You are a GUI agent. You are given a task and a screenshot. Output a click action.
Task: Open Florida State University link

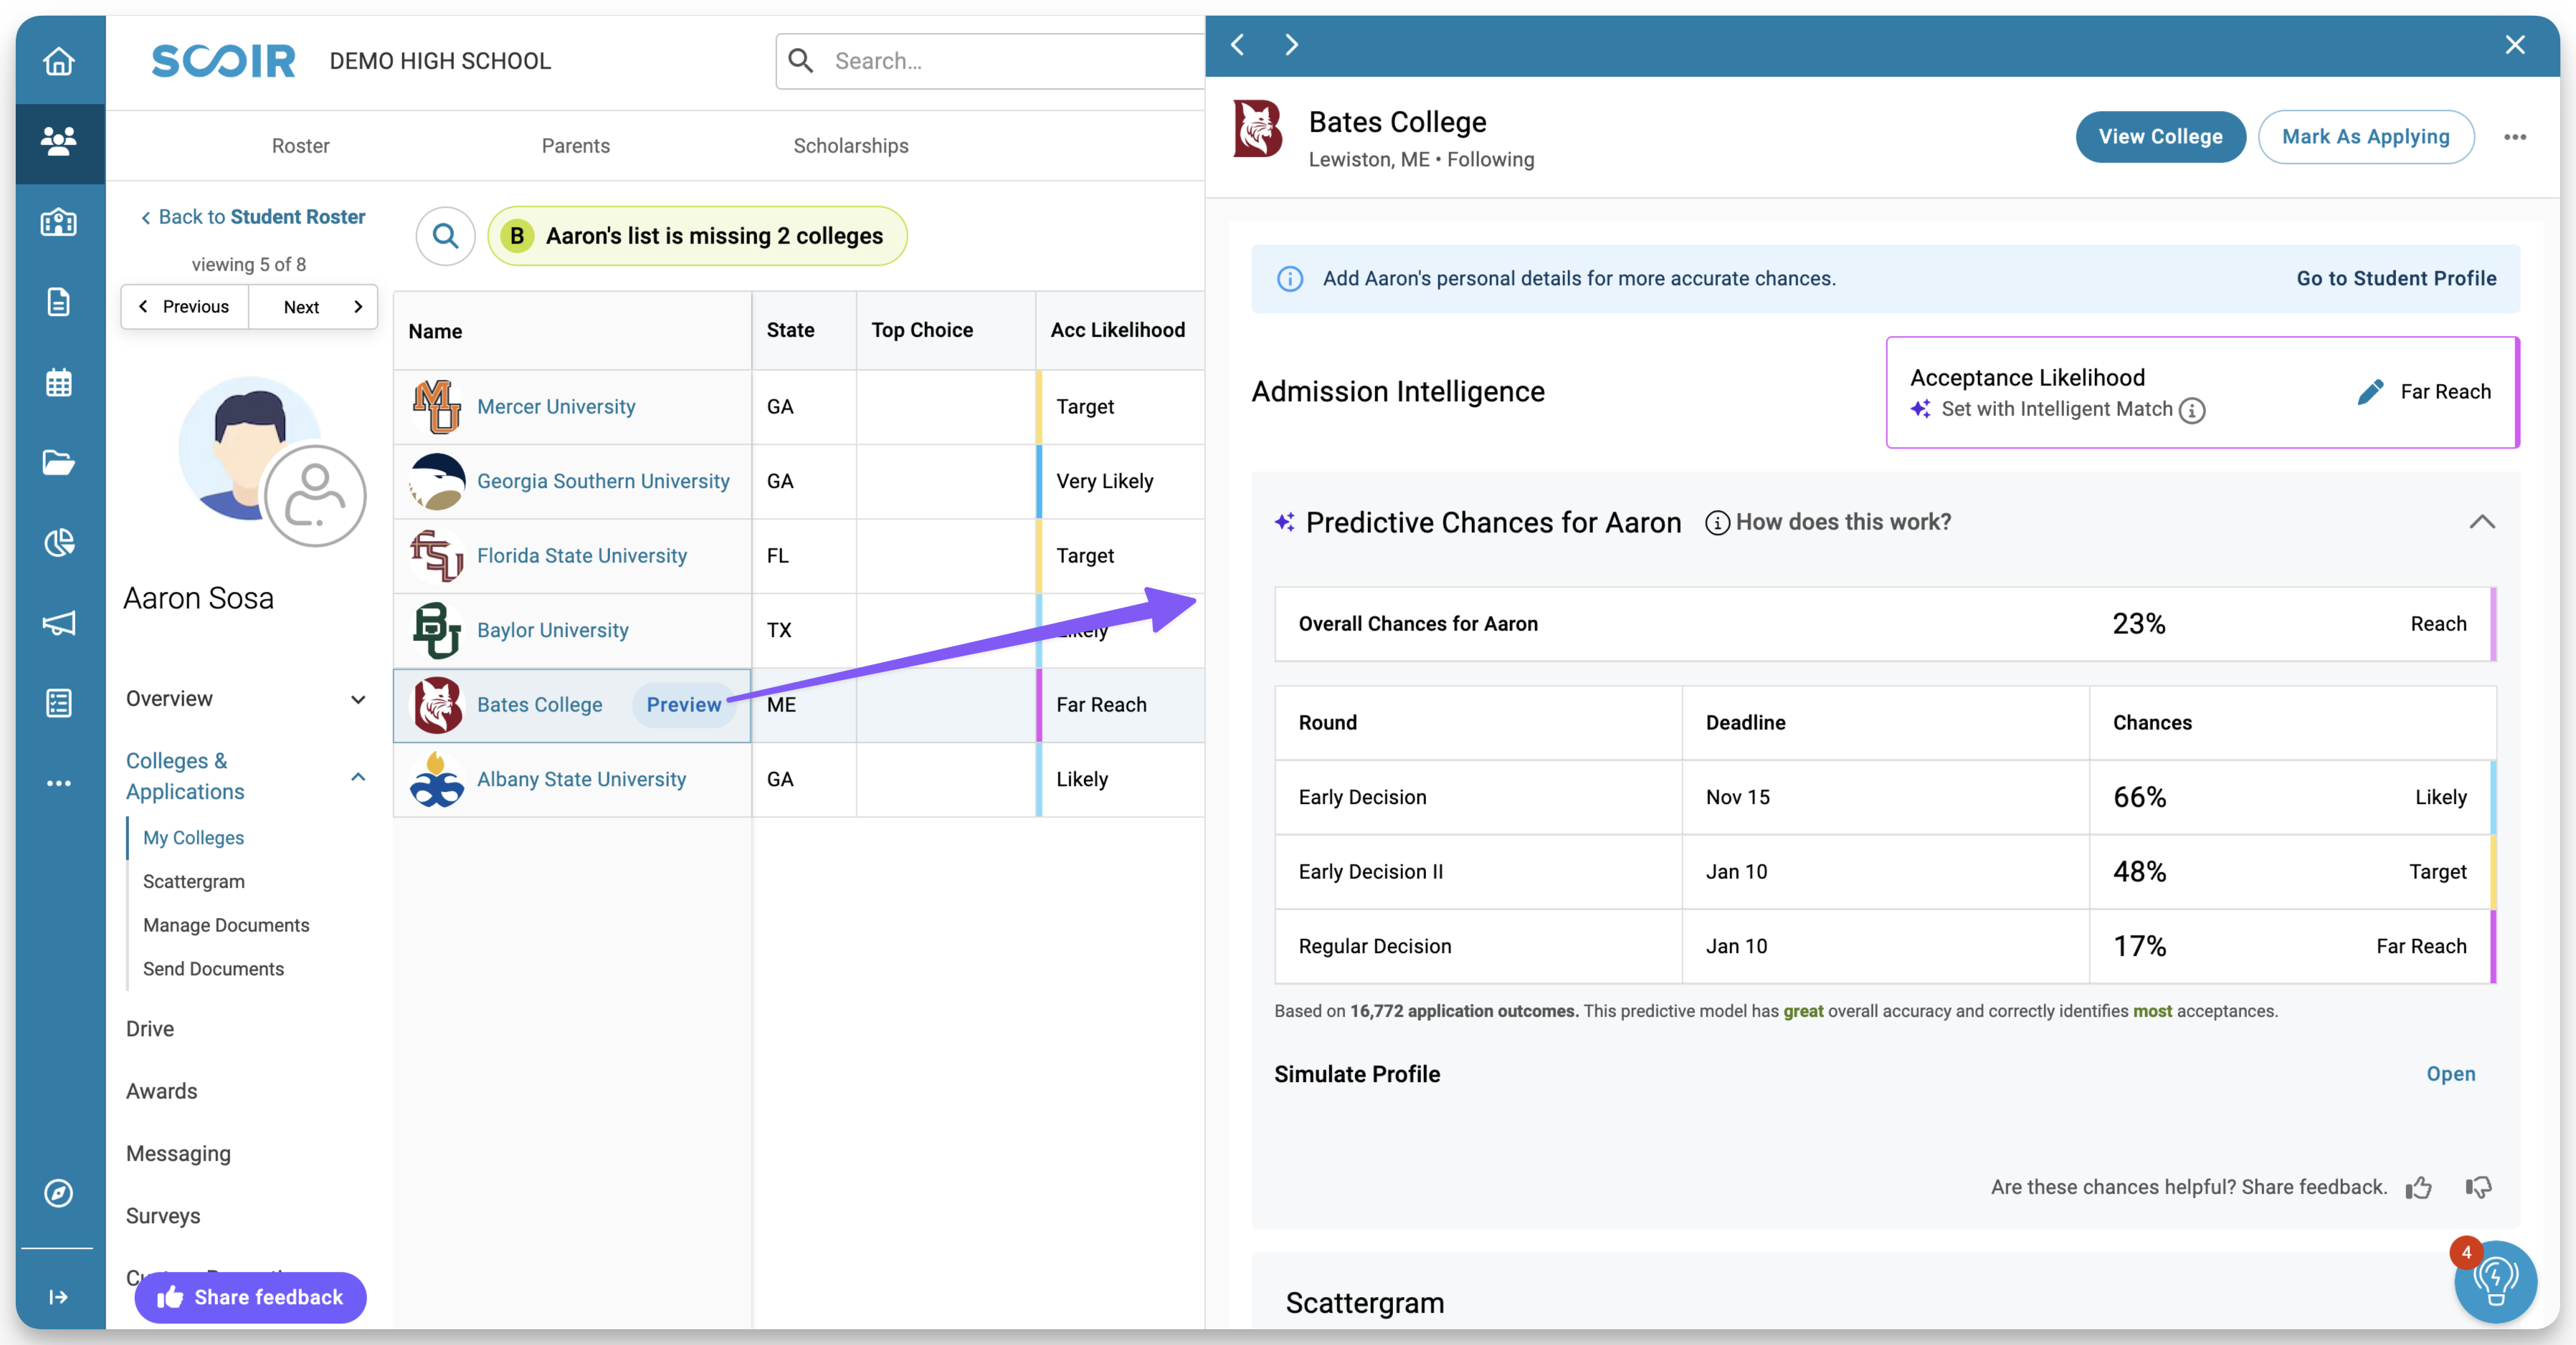(582, 555)
